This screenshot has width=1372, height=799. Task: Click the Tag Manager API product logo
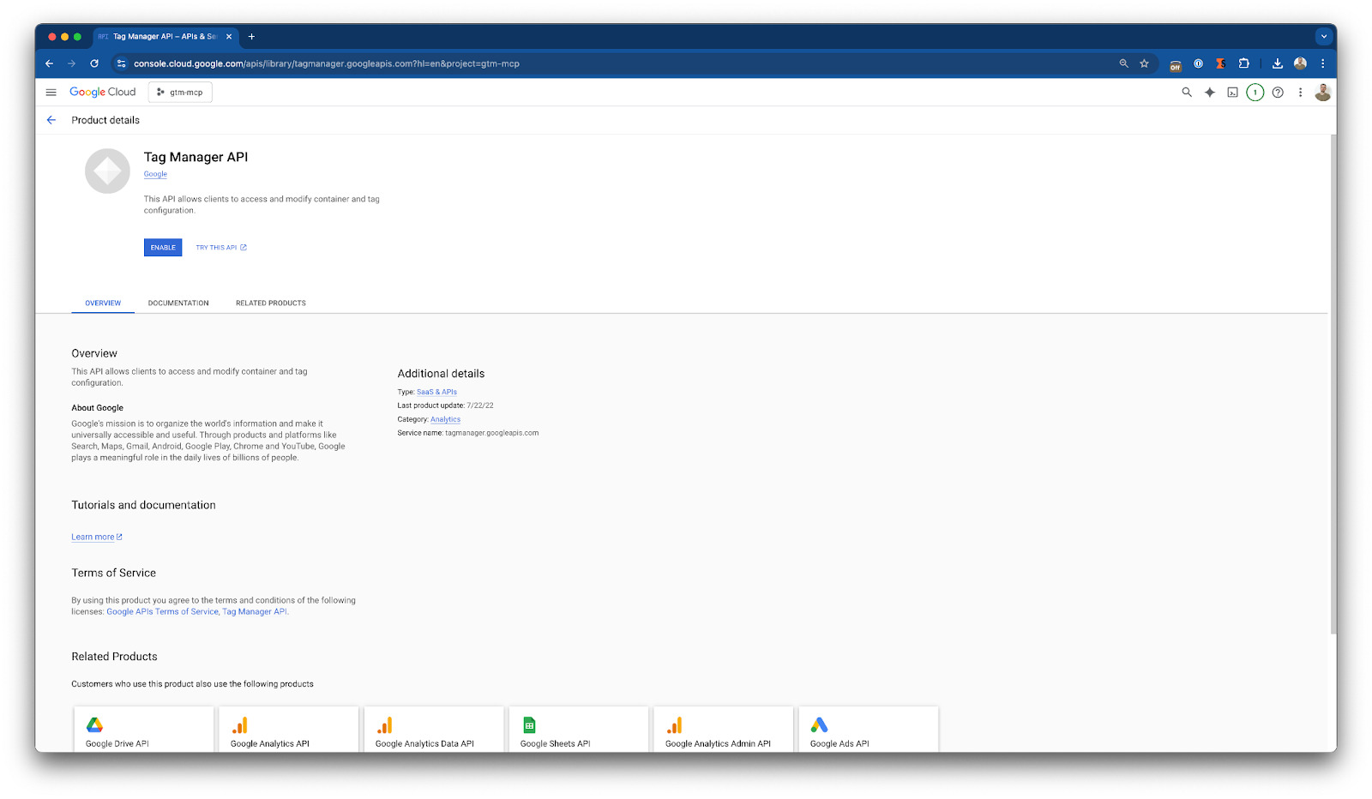[107, 171]
